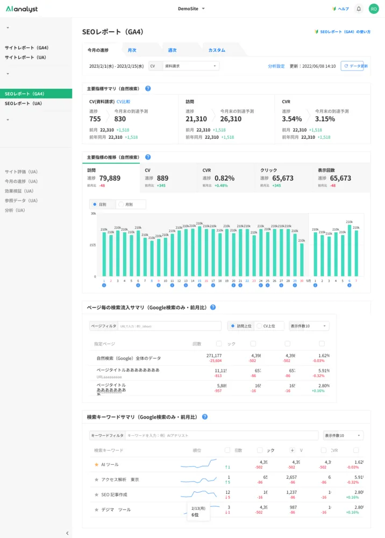Check last column checkbox in page table header
The width and height of the screenshot is (385, 538).
click(322, 343)
